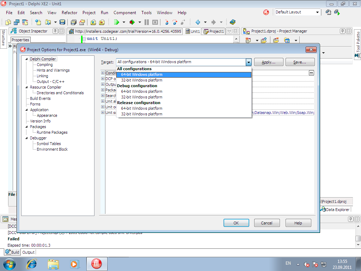
Task: Click the Save current desktop icon
Action: 329,12
